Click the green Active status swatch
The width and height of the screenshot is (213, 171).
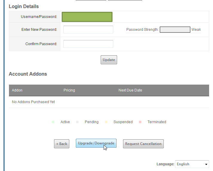(x=53, y=122)
